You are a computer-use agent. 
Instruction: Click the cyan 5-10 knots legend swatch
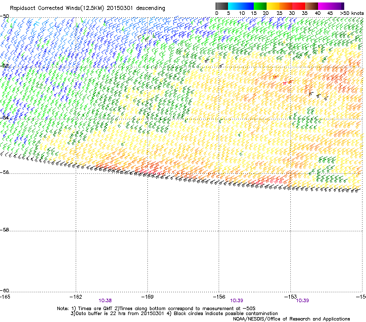pos(234,6)
